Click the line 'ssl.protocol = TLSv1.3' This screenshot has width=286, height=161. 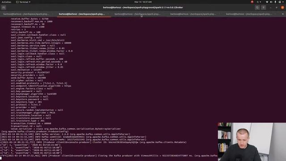coord(26,105)
